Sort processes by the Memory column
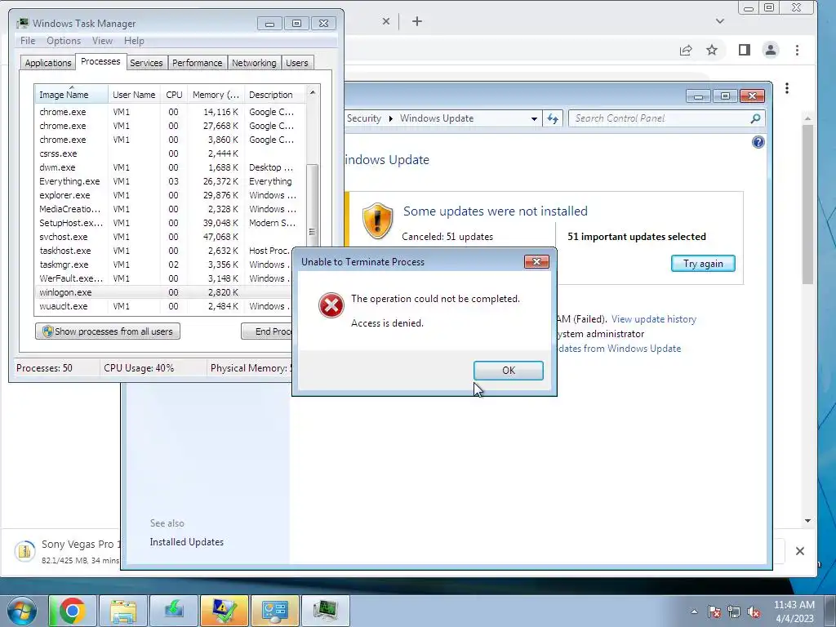The image size is (836, 627). tap(216, 95)
